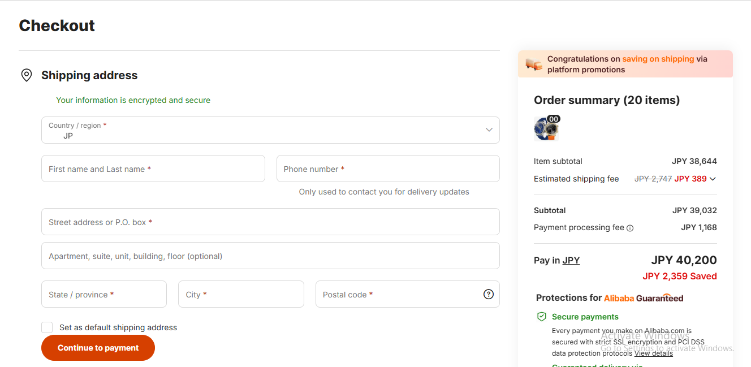Open the View details link for SSL protection
The image size is (751, 367).
pyautogui.click(x=653, y=353)
